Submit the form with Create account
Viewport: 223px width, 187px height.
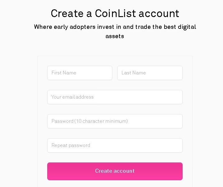(x=115, y=171)
